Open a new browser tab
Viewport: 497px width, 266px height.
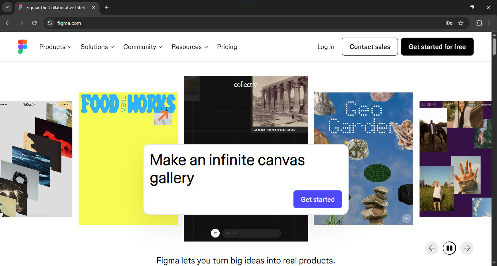(x=107, y=7)
